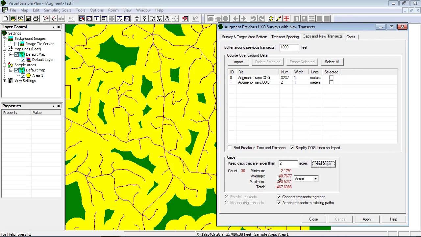The width and height of the screenshot is (421, 237).
Task: Open the Sampling Goals menu
Action: [57, 10]
